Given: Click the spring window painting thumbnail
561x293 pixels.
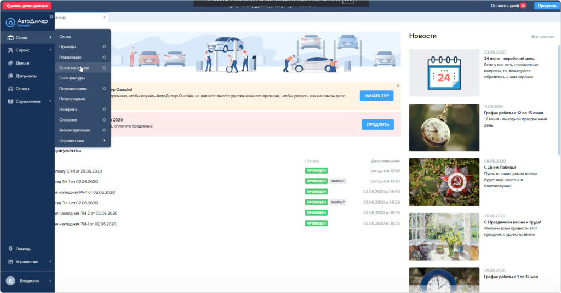Looking at the screenshot, I should (444, 237).
